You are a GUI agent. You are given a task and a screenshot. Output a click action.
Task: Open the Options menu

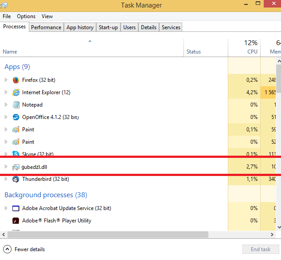pyautogui.click(x=26, y=16)
